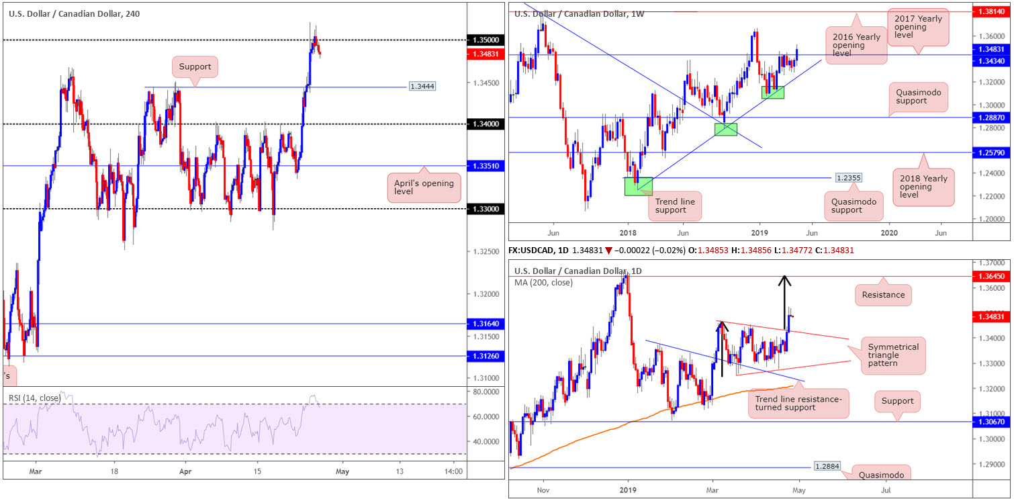Click the 'FX:USDCAD, 1D' symbol header
This screenshot has width=1014, height=499.
pyautogui.click(x=537, y=250)
